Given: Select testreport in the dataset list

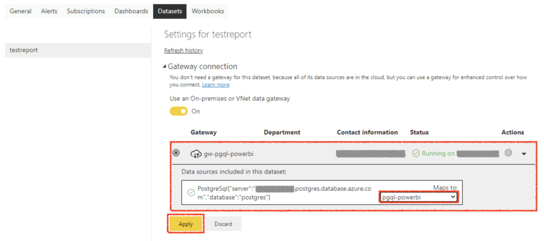Looking at the screenshot, I should [x=24, y=50].
